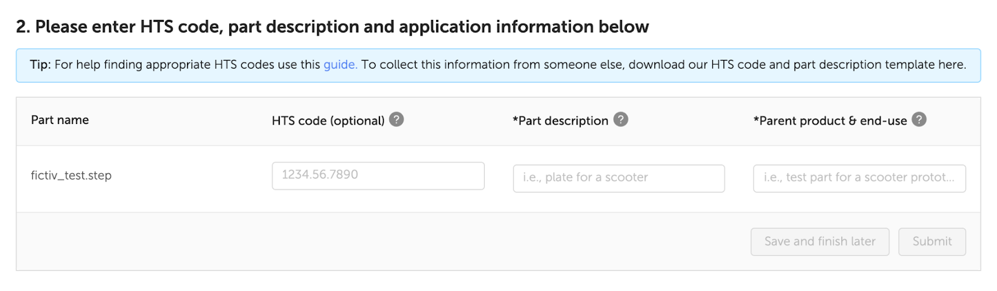997x291 pixels.
Task: Click the Submit button
Action: pyautogui.click(x=932, y=242)
